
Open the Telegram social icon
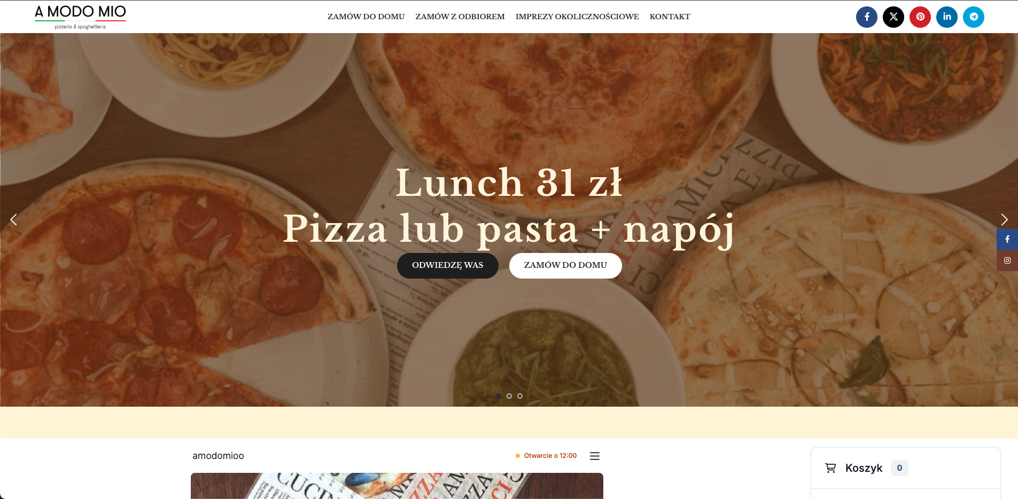tap(974, 17)
